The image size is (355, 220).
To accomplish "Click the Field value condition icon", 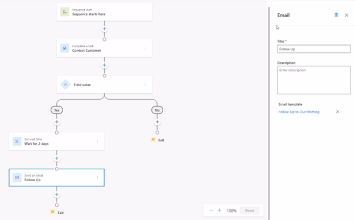I will (x=65, y=84).
